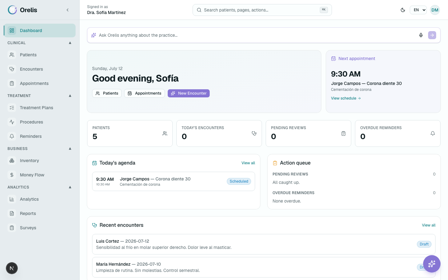Open the 9:30 AM Jorge Campos agenda entry
The image size is (448, 280).
[174, 181]
